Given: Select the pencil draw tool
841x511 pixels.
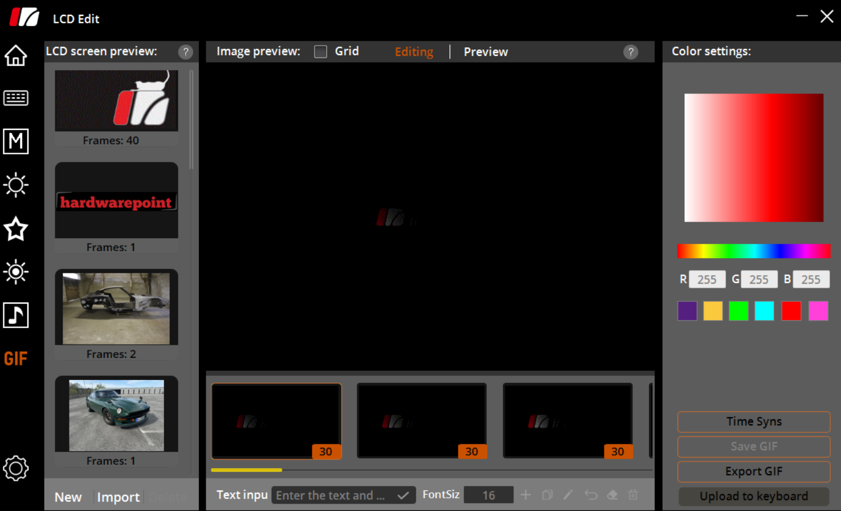Looking at the screenshot, I should pyautogui.click(x=568, y=494).
